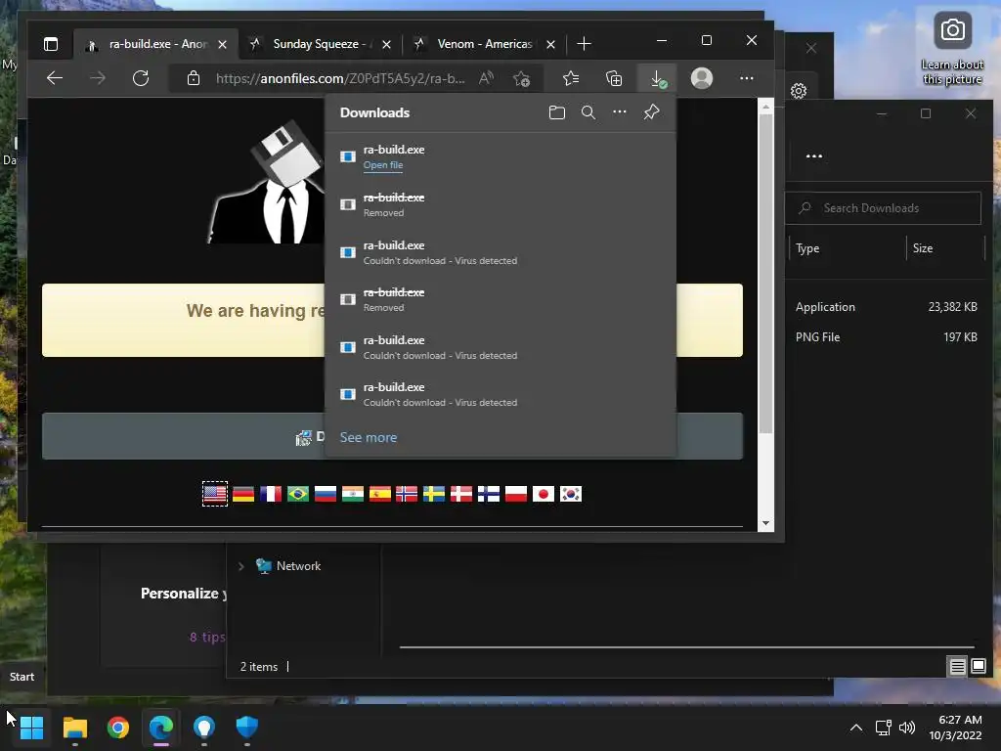Open Microsoft Edge taskbar icon
The width and height of the screenshot is (1001, 751).
coord(161,728)
